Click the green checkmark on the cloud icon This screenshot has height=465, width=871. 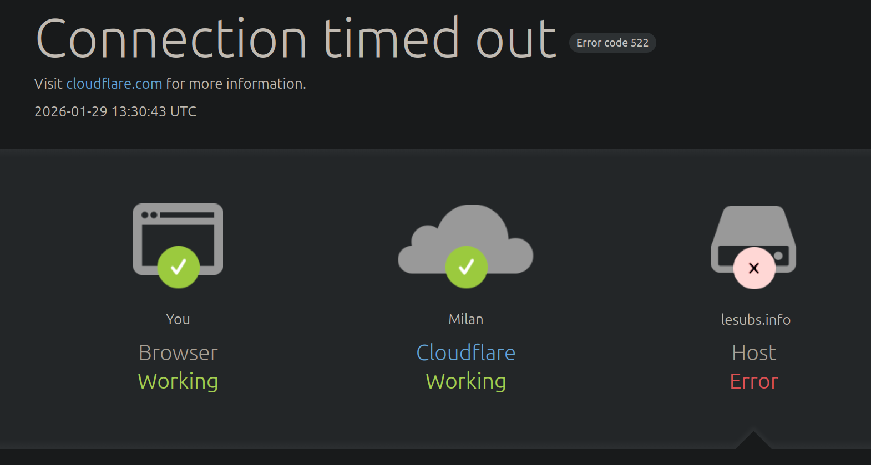(466, 267)
